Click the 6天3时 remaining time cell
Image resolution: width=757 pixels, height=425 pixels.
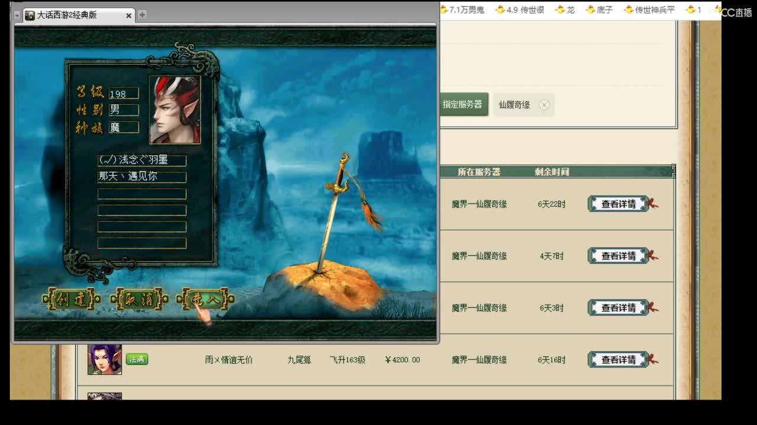[x=551, y=308]
